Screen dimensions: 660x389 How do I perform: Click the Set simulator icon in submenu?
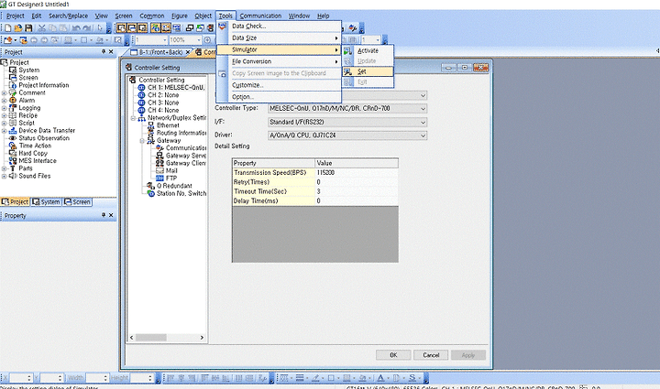click(347, 71)
